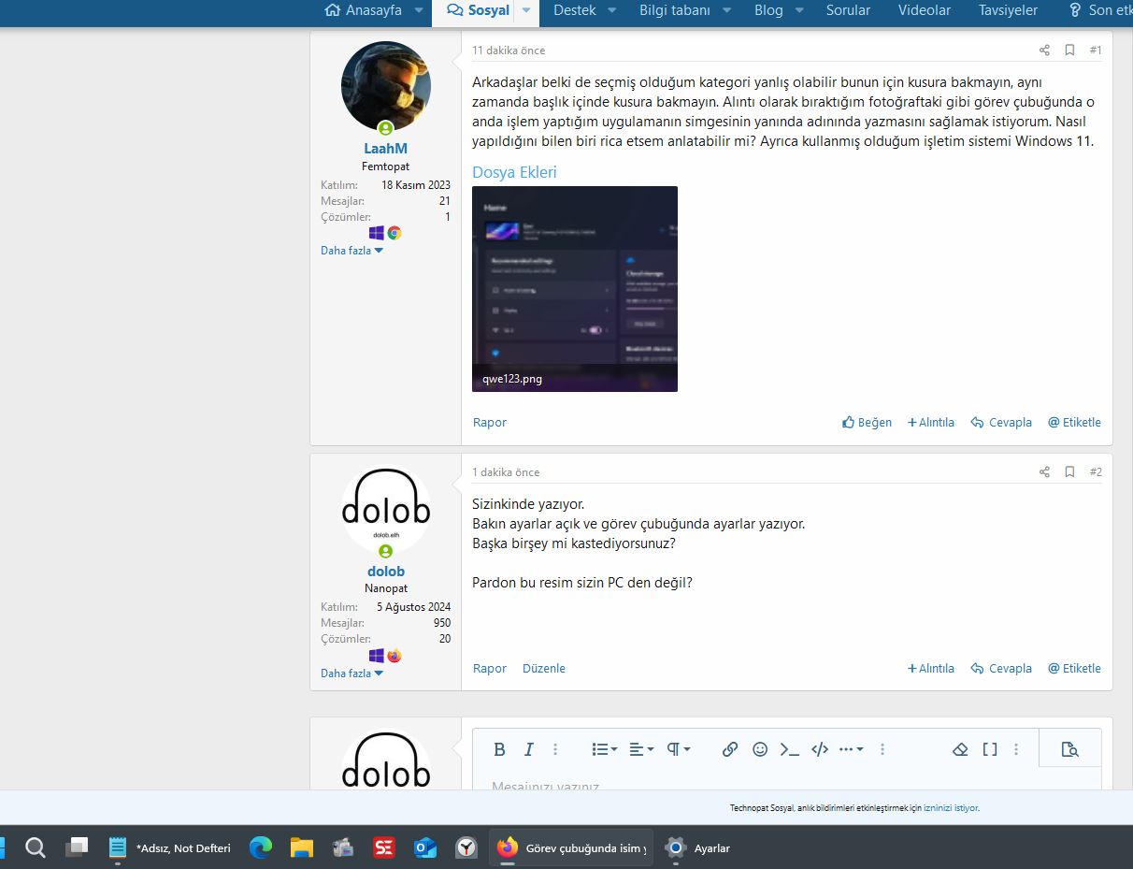Open the #1 post permalink

pos(1096,51)
